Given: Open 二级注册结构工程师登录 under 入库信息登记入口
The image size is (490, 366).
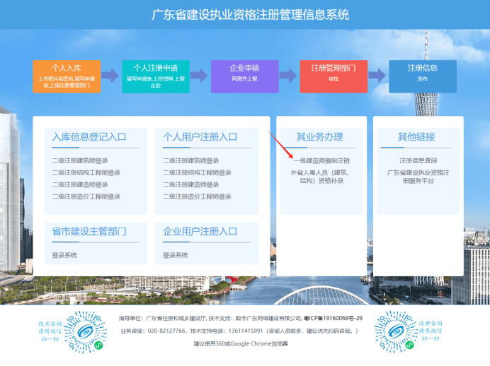Looking at the screenshot, I should click(x=86, y=172).
